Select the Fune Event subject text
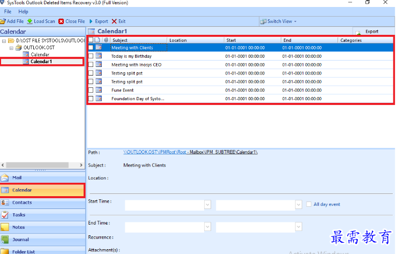The width and height of the screenshot is (396, 254). click(x=123, y=90)
